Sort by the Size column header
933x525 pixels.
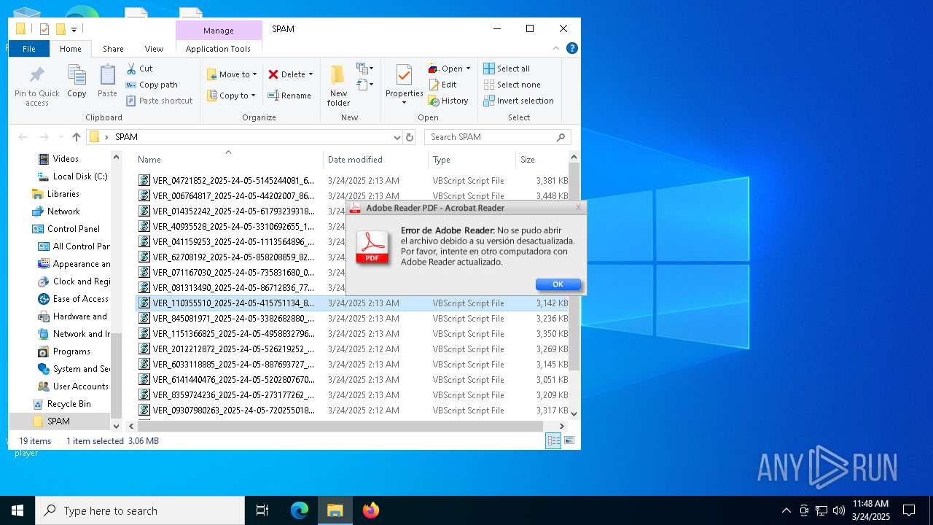pyautogui.click(x=542, y=159)
